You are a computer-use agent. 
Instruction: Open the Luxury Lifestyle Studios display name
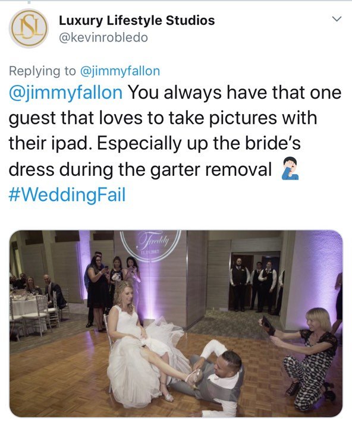tap(137, 20)
